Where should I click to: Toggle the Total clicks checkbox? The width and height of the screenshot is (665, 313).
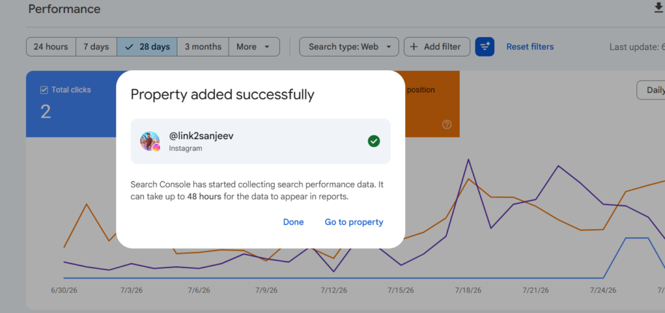pos(44,90)
